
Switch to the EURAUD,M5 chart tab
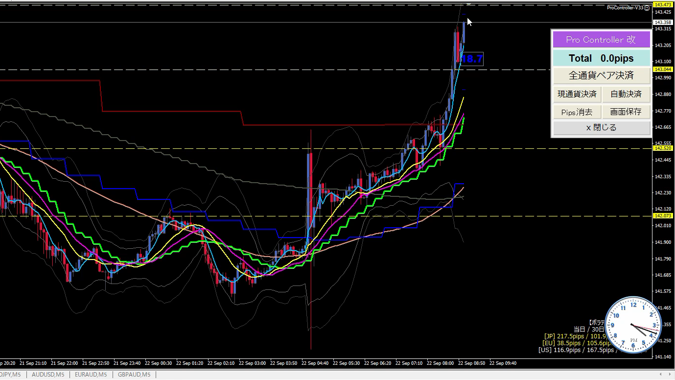click(x=91, y=375)
